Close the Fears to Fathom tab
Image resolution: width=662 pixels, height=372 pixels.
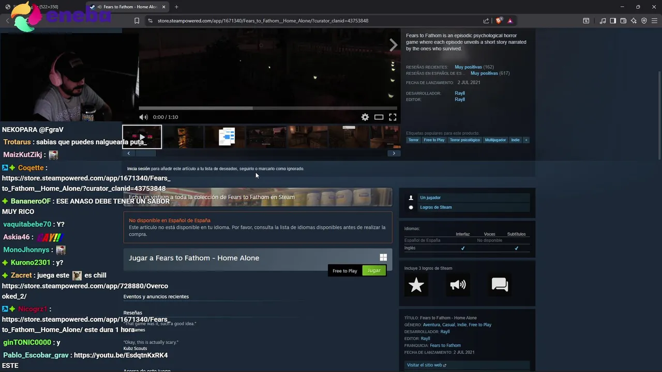click(x=164, y=7)
